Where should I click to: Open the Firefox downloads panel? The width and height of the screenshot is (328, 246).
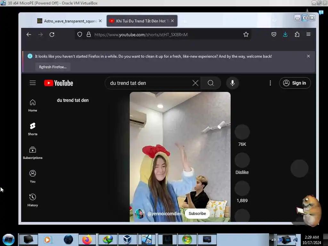285,35
